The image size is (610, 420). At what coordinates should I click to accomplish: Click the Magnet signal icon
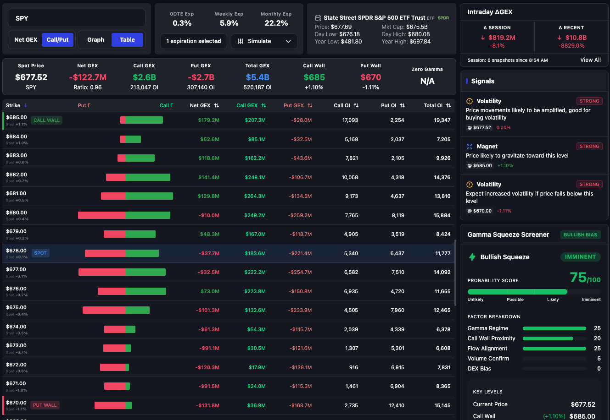tap(469, 147)
